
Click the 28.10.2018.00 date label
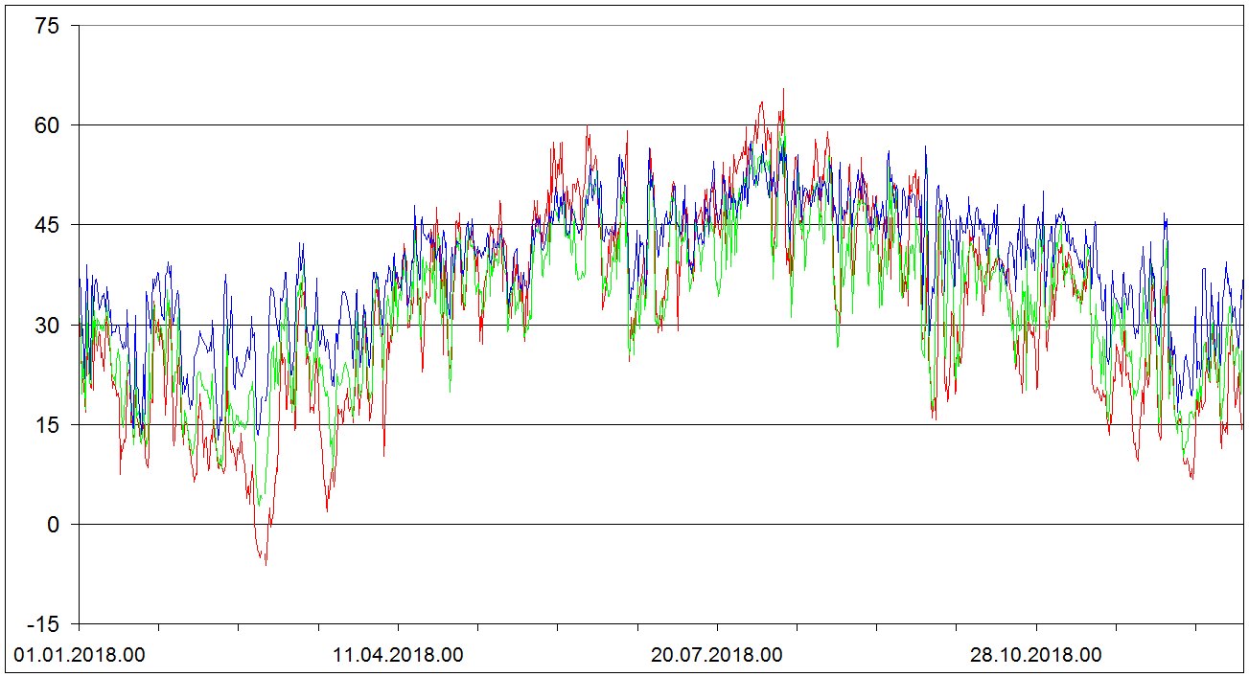[1035, 656]
